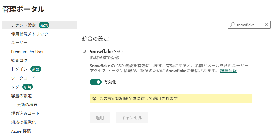Click the shield icon in yellow banner
Image resolution: width=273 pixels, height=136 pixels.
94,99
